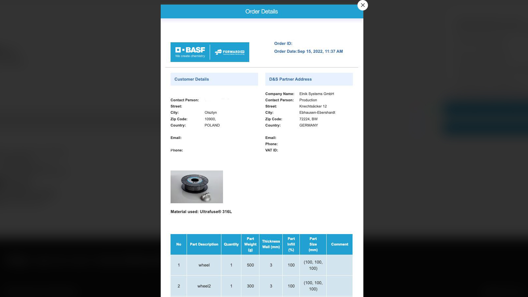Click the BASF logo

[190, 52]
